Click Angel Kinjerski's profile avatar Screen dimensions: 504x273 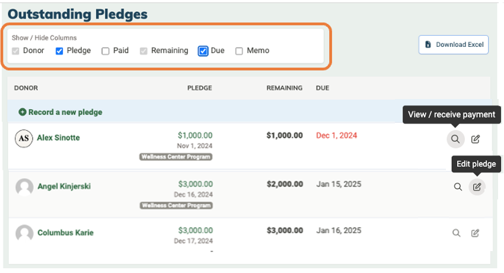pos(24,187)
